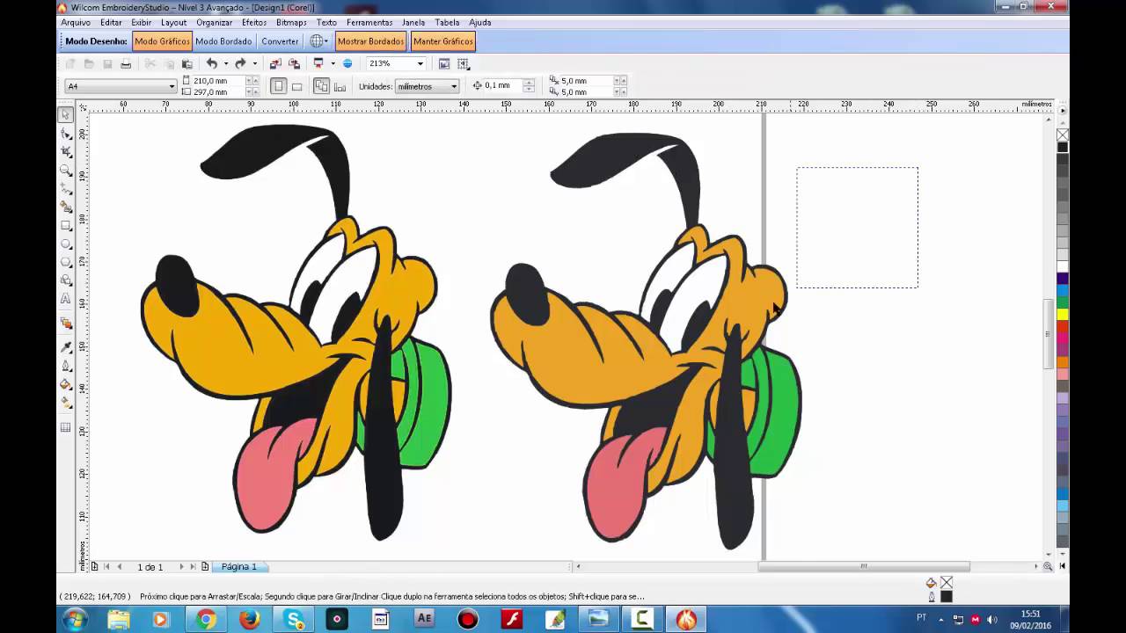Select the Text tool
Image resolution: width=1126 pixels, height=633 pixels.
pyautogui.click(x=66, y=298)
